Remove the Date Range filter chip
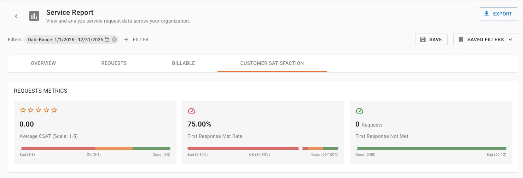 pyautogui.click(x=114, y=39)
